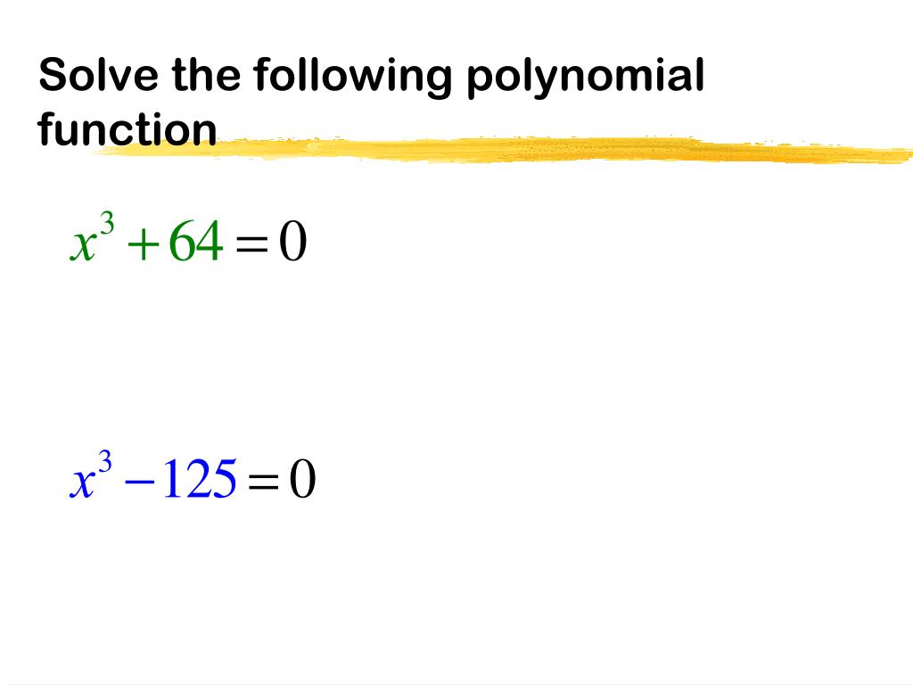Select the word "function" in the heading

coord(127,128)
